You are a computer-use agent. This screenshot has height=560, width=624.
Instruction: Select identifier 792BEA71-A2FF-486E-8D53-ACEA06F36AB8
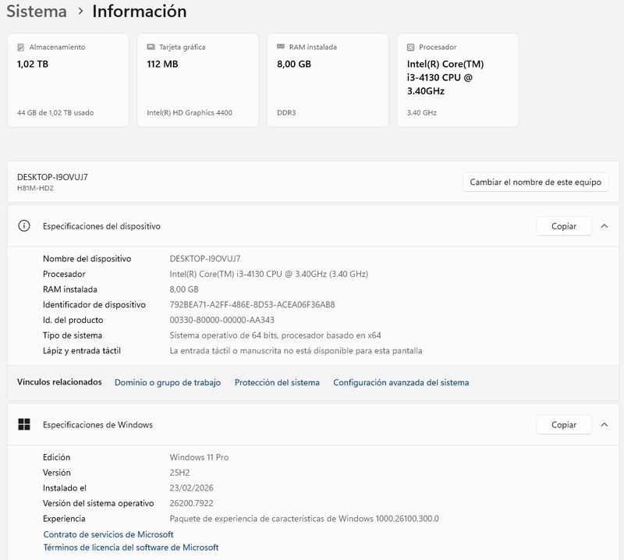252,304
